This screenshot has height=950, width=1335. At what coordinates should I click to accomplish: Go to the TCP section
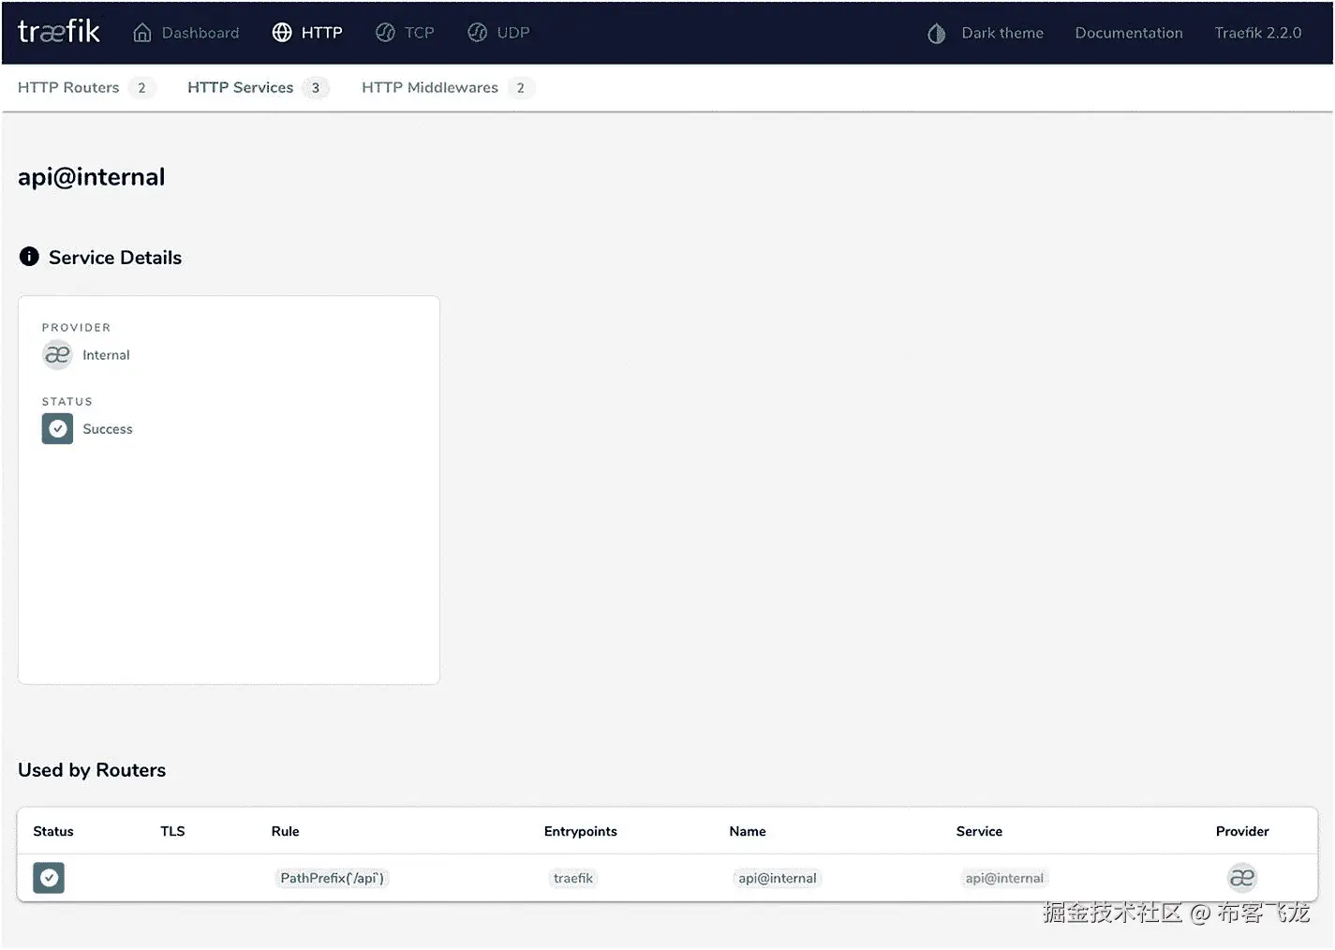(405, 33)
